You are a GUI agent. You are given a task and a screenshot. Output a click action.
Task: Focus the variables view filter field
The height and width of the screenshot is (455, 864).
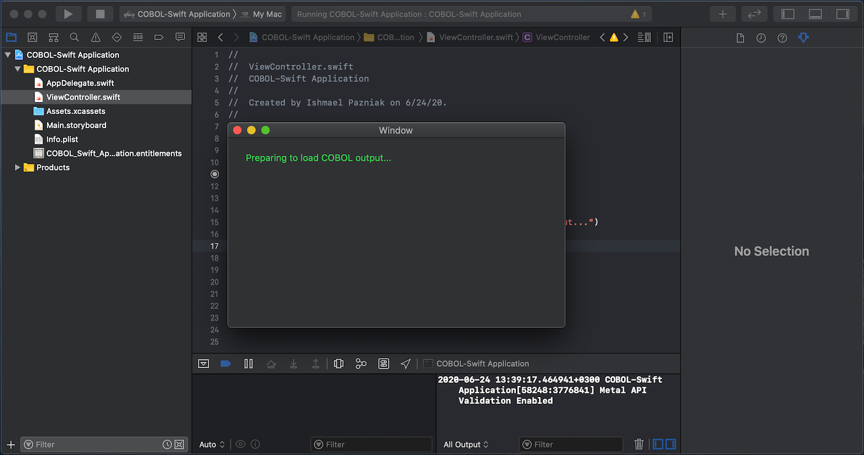click(x=372, y=445)
